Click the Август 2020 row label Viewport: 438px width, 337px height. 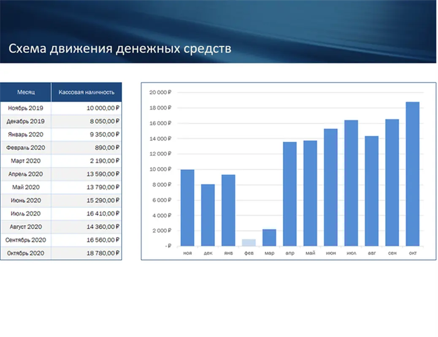tap(25, 227)
